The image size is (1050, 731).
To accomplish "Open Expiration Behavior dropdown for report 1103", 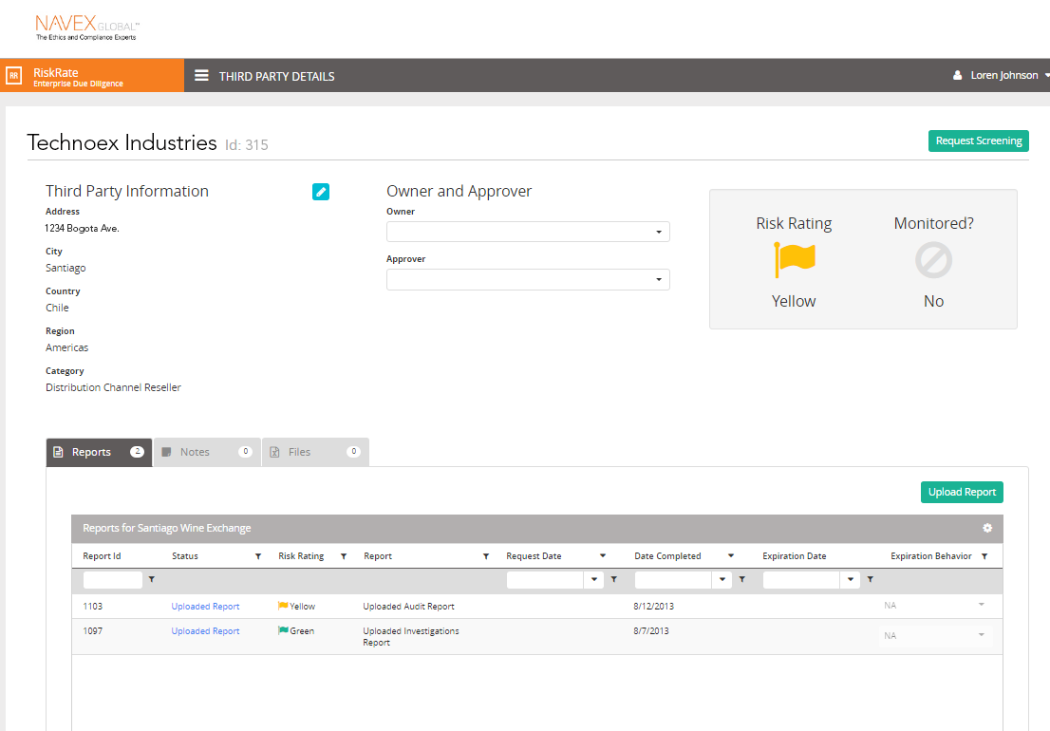I will (x=982, y=606).
